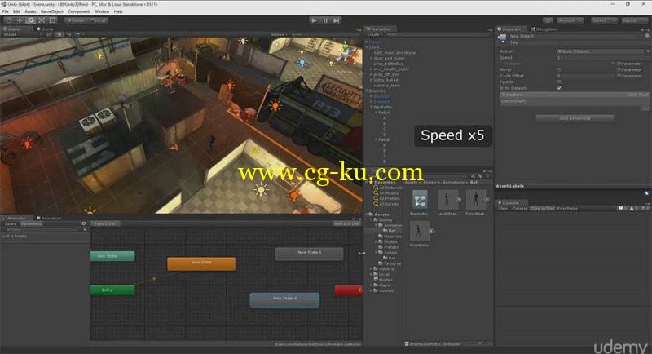
Task: Click the Base Layer breadcrumb
Action: coord(105,223)
